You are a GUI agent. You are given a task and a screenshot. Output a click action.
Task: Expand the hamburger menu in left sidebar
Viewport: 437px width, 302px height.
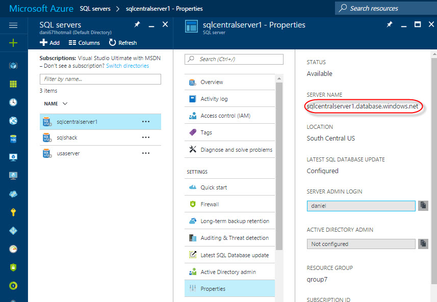tap(13, 25)
